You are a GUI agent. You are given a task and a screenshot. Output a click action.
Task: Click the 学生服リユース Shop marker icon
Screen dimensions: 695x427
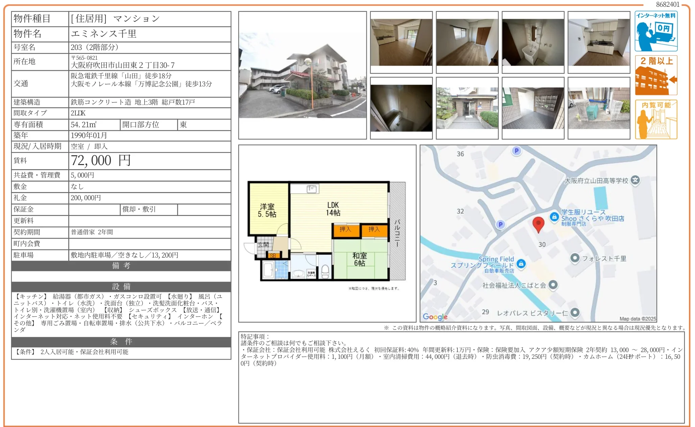(x=554, y=217)
